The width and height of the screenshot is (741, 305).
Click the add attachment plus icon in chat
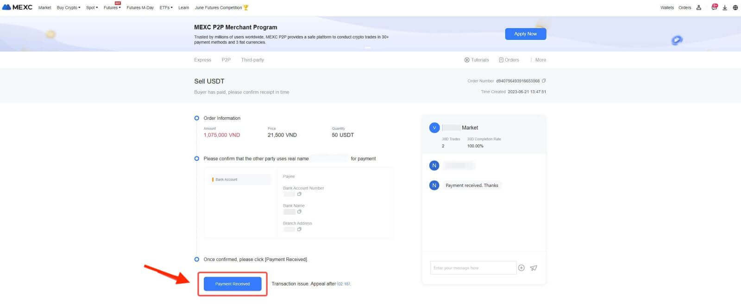[521, 268]
